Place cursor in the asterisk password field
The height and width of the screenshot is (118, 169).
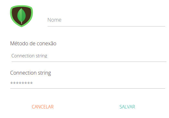point(88,83)
